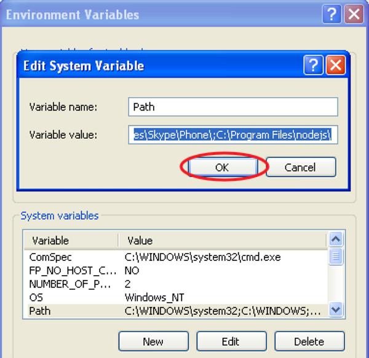The width and height of the screenshot is (369, 358).
Task: Select the FP_NO_HOST_C... variable row
Action: [69, 271]
